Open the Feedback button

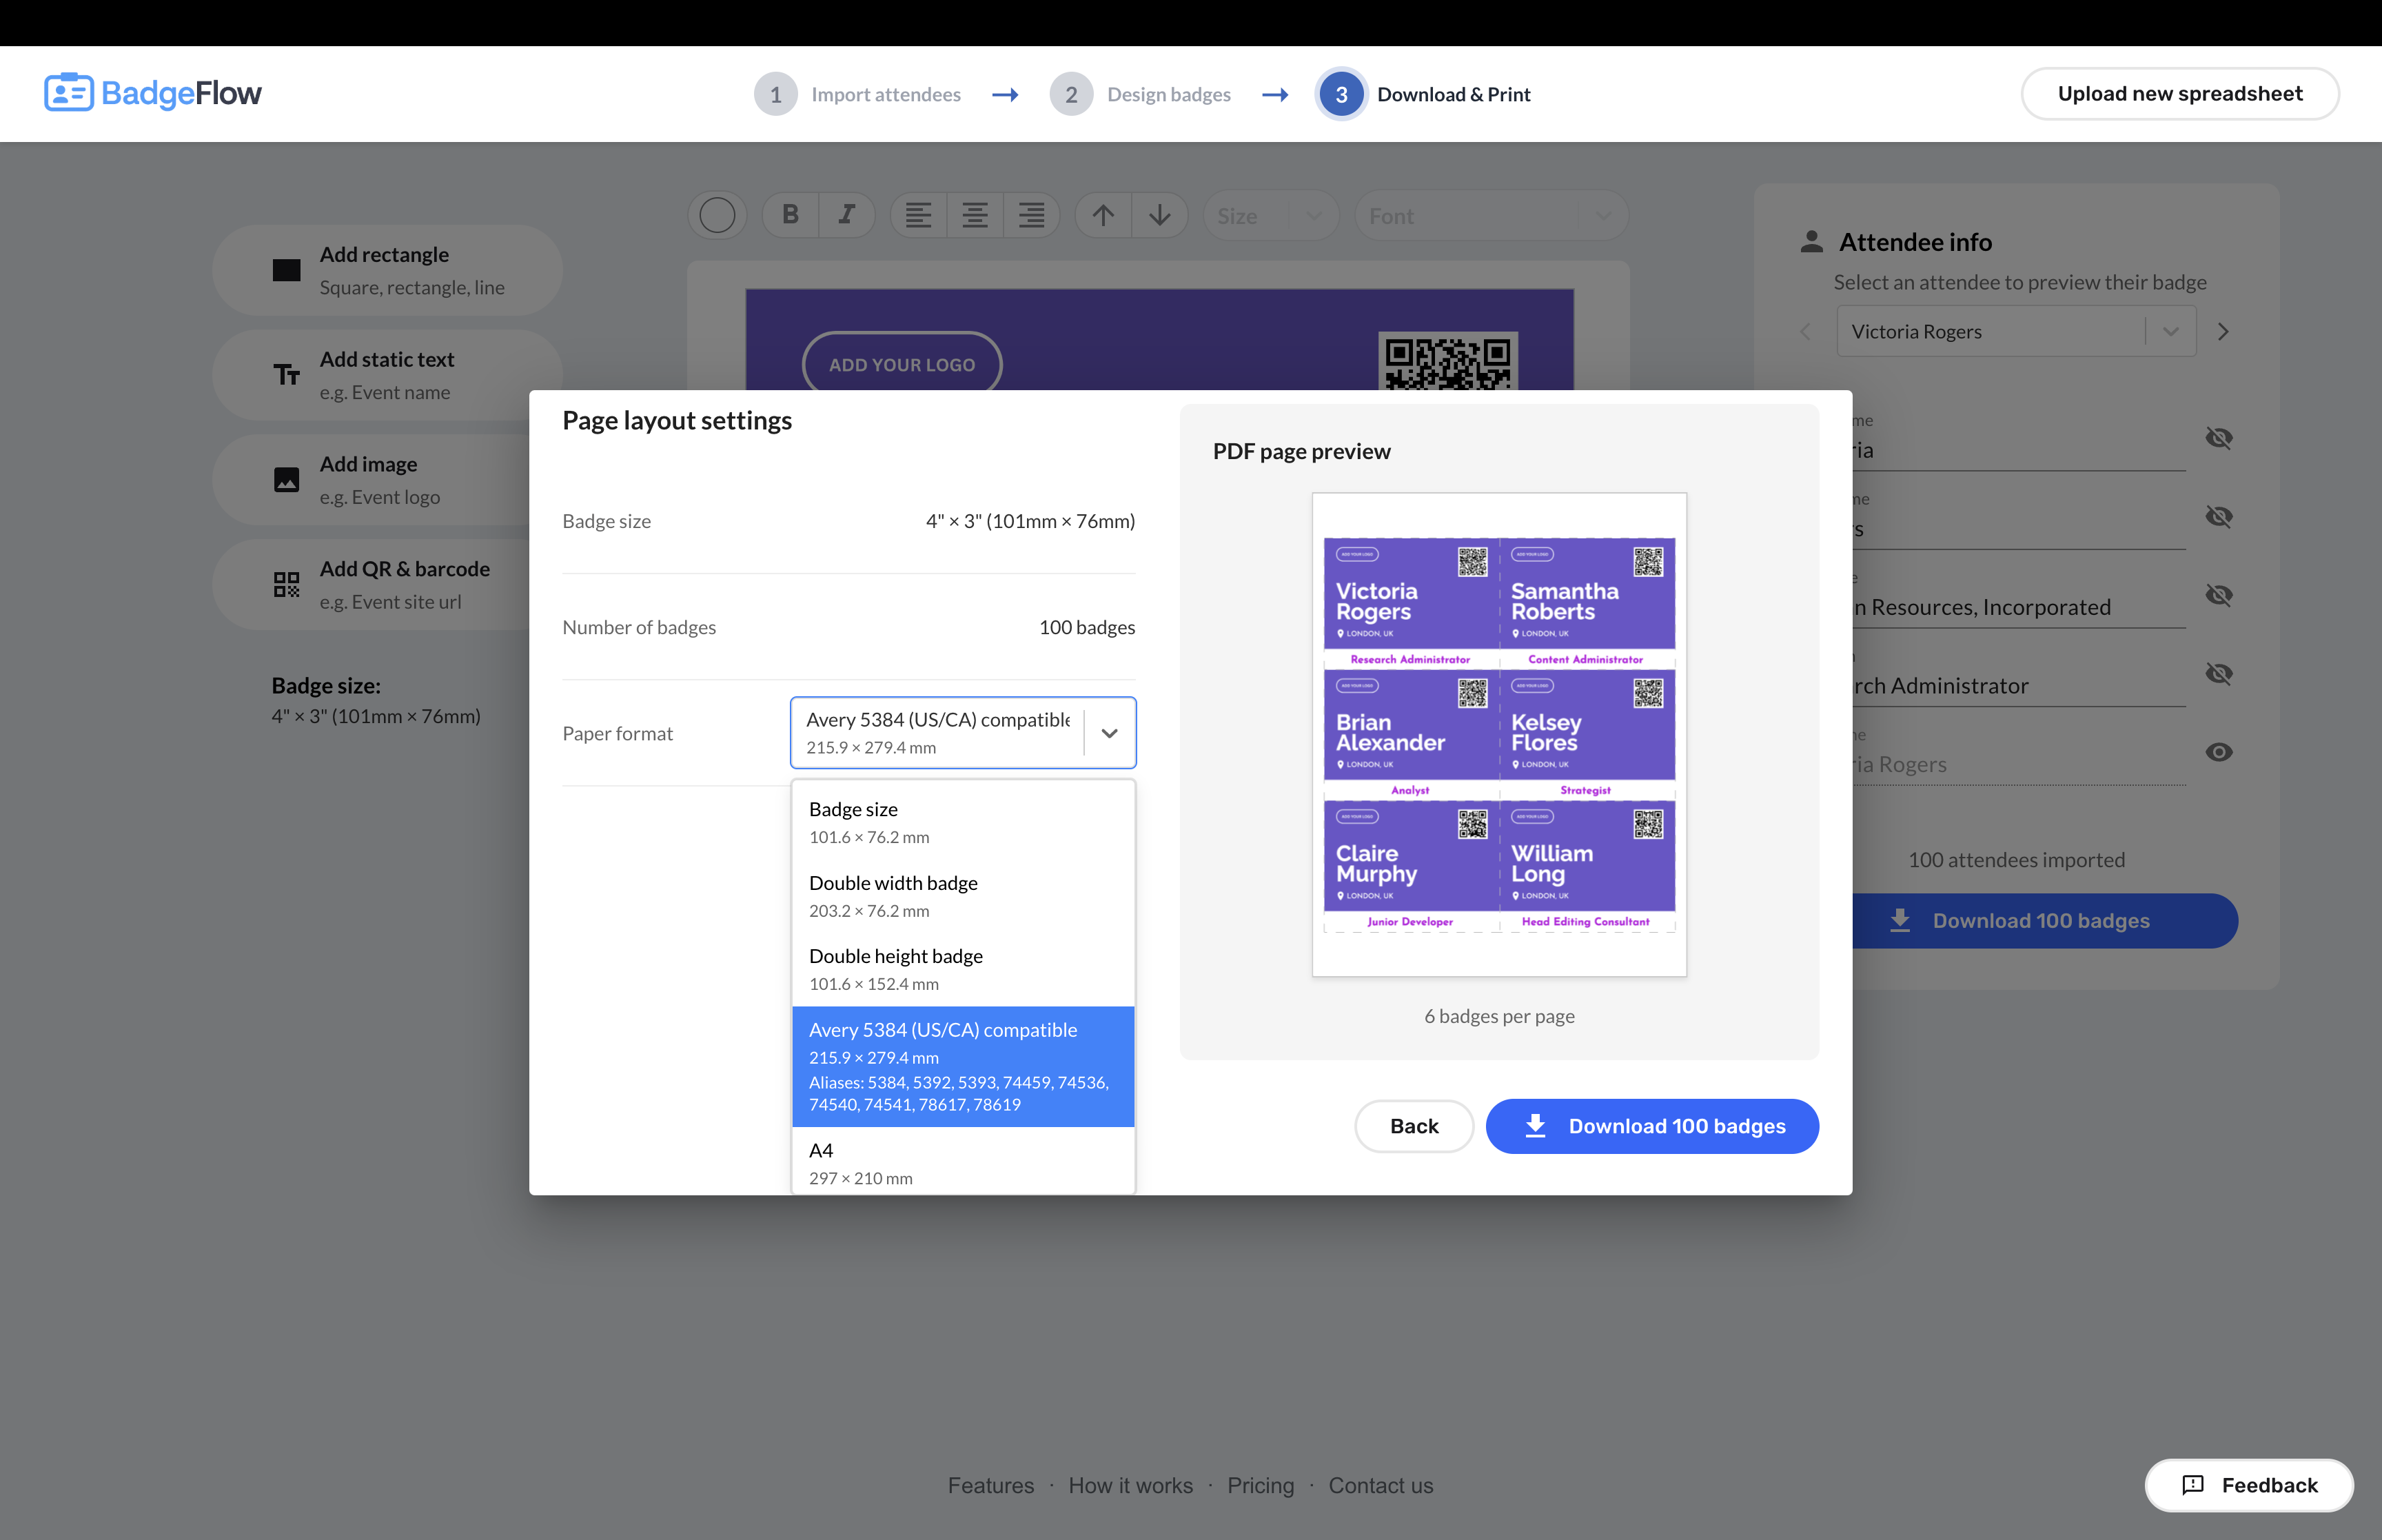coord(2248,1485)
